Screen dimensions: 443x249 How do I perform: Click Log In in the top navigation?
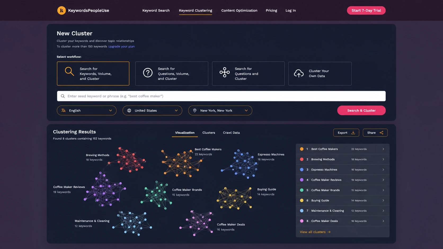coord(291,10)
